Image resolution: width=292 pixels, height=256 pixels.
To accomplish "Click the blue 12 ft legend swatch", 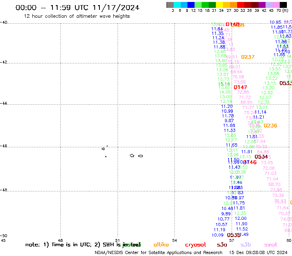I will pyautogui.click(x=191, y=5).
